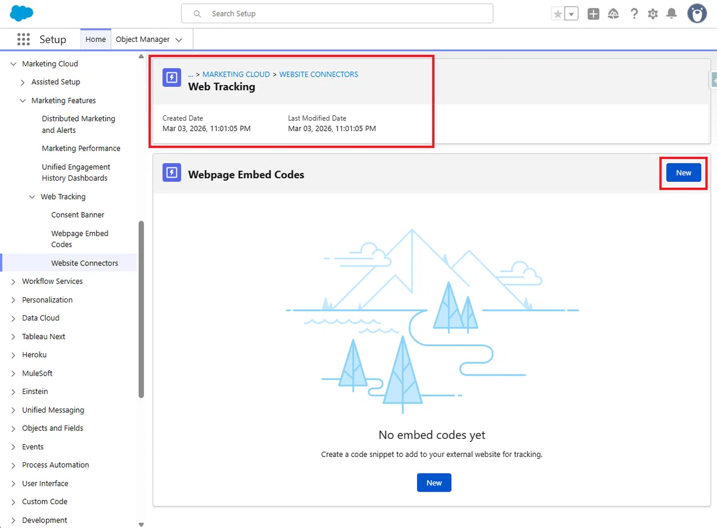Open Distributed Marketing and Alerts

(78, 124)
